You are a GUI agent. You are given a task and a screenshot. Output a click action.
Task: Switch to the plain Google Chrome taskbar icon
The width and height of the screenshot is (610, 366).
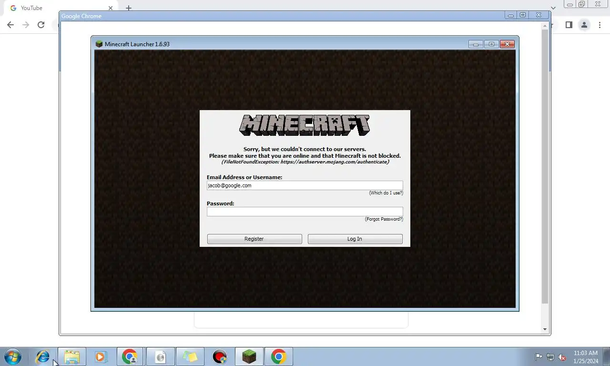coord(279,356)
